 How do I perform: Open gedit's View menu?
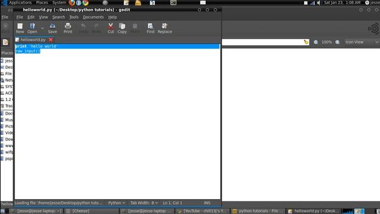(43, 17)
